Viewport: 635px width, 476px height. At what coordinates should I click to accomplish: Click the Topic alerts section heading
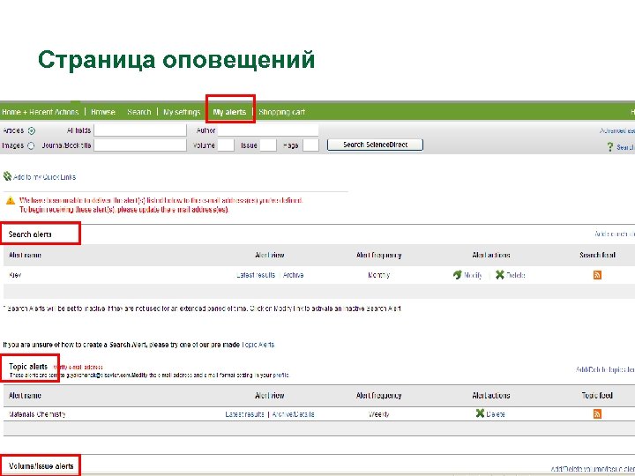tap(28, 367)
